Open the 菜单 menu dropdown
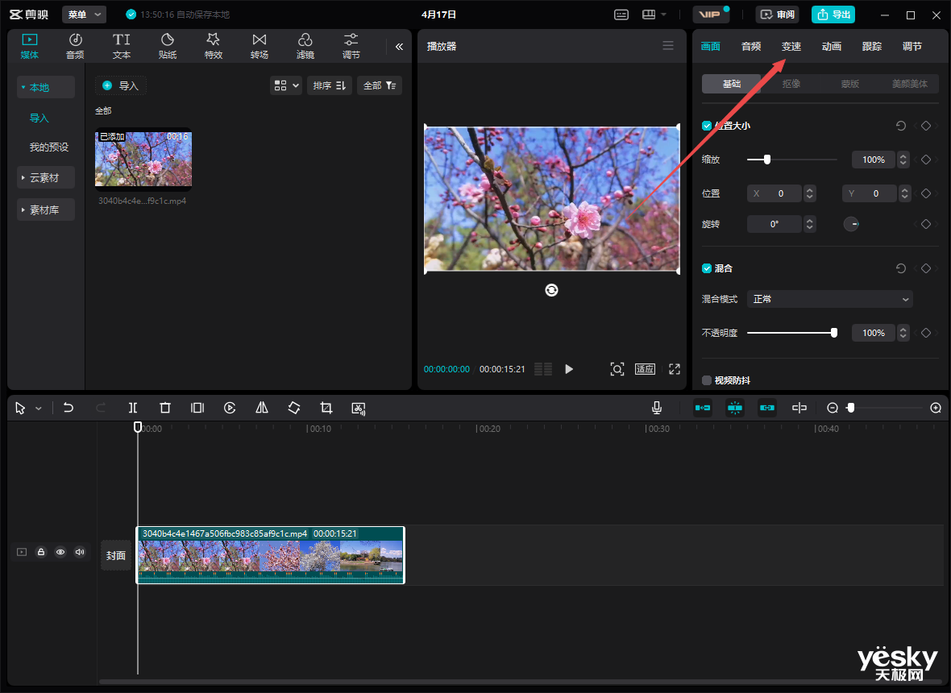This screenshot has height=693, width=951. click(x=84, y=15)
